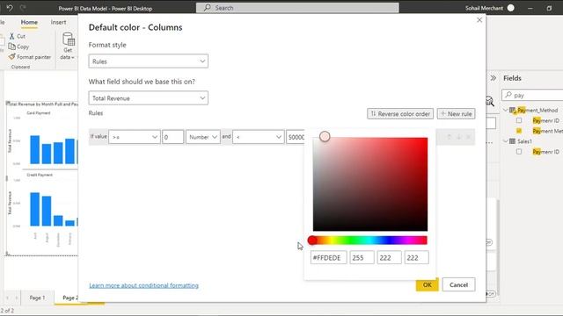Open the Total Revenue field dropdown
The image size is (563, 316).
tap(149, 98)
